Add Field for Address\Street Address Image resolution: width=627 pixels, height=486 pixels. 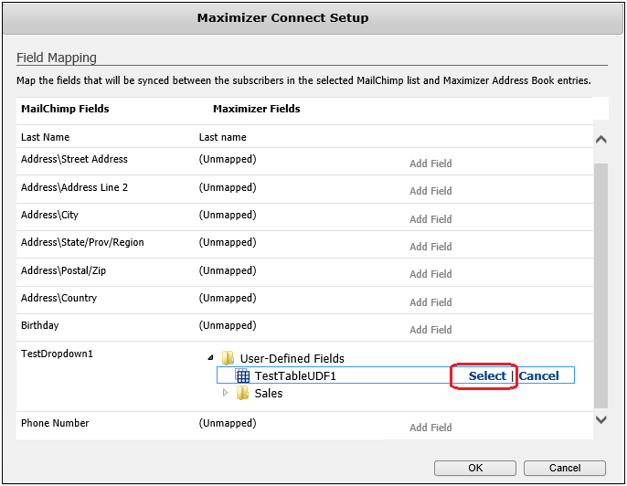(x=430, y=164)
